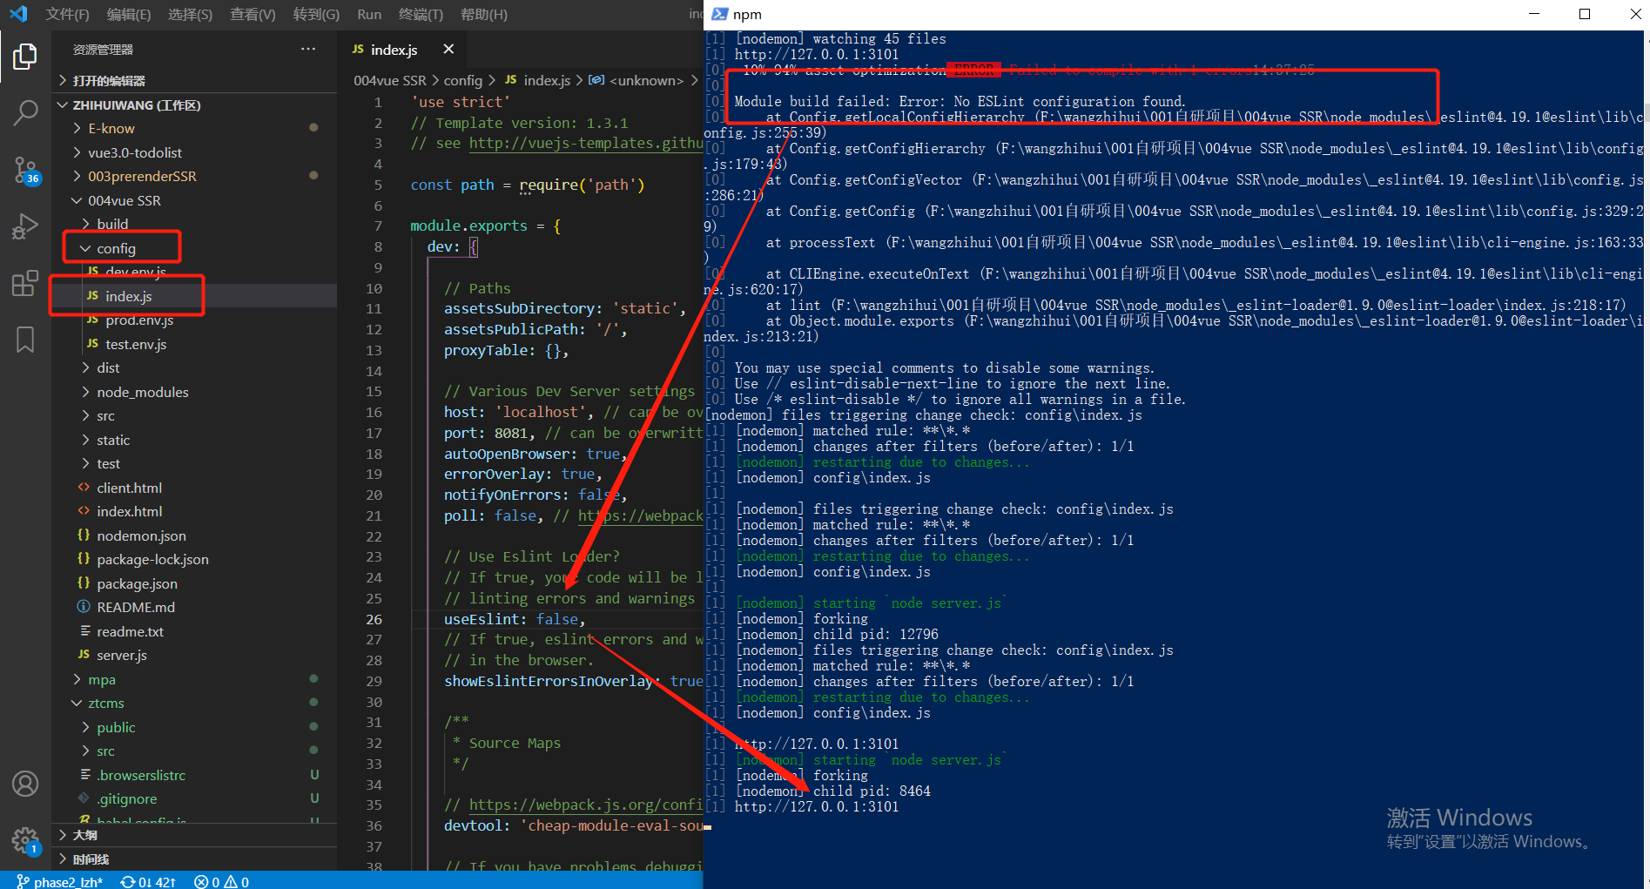1650x889 pixels.
Task: Open the server.js file
Action: 120,655
